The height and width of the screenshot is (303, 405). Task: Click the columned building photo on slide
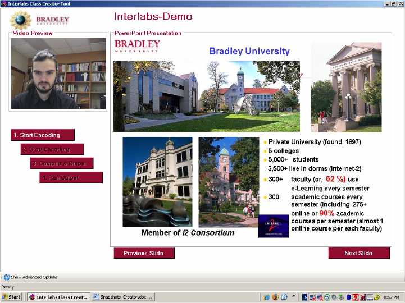click(347, 87)
